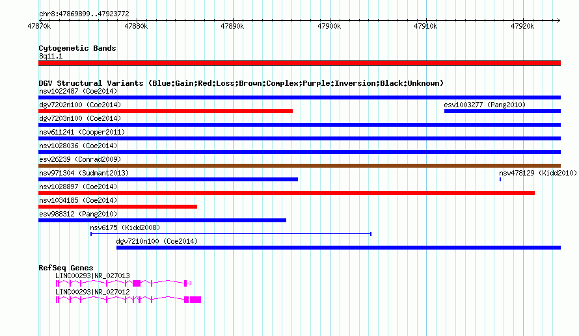Click the nsv1028897 red loss bar

(x=286, y=193)
